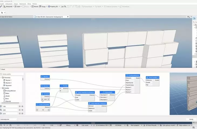The width and height of the screenshot is (197, 129).
Task: Click the minus icon beside value 1,00
Action: (20, 106)
